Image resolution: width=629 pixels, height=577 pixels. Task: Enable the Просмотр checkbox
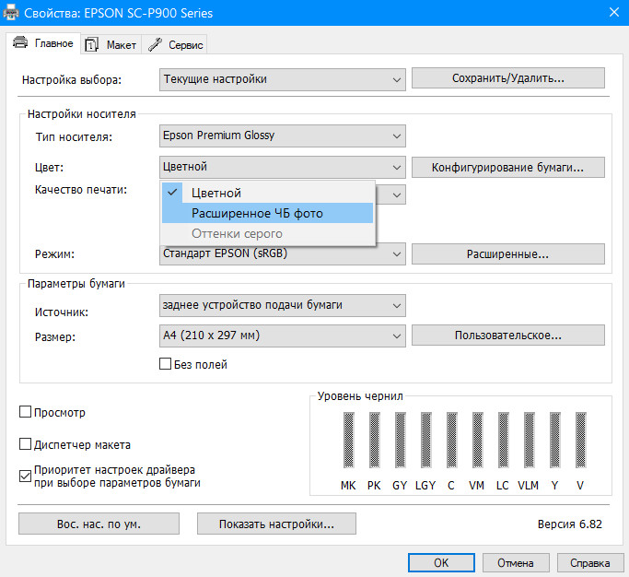tap(25, 412)
